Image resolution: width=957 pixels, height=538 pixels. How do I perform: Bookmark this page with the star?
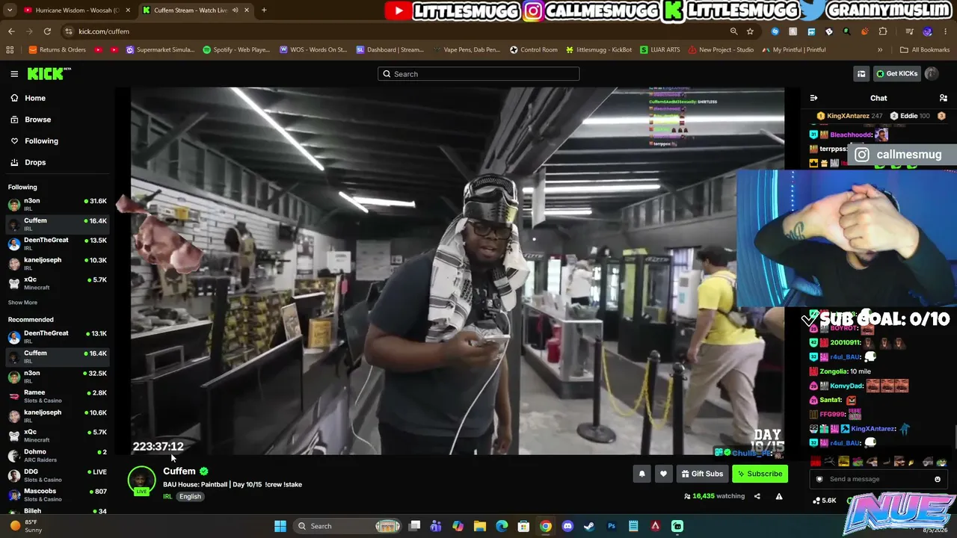pyautogui.click(x=750, y=31)
